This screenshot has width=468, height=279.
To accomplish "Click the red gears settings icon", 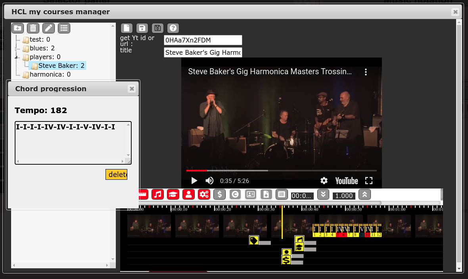I will click(x=204, y=194).
